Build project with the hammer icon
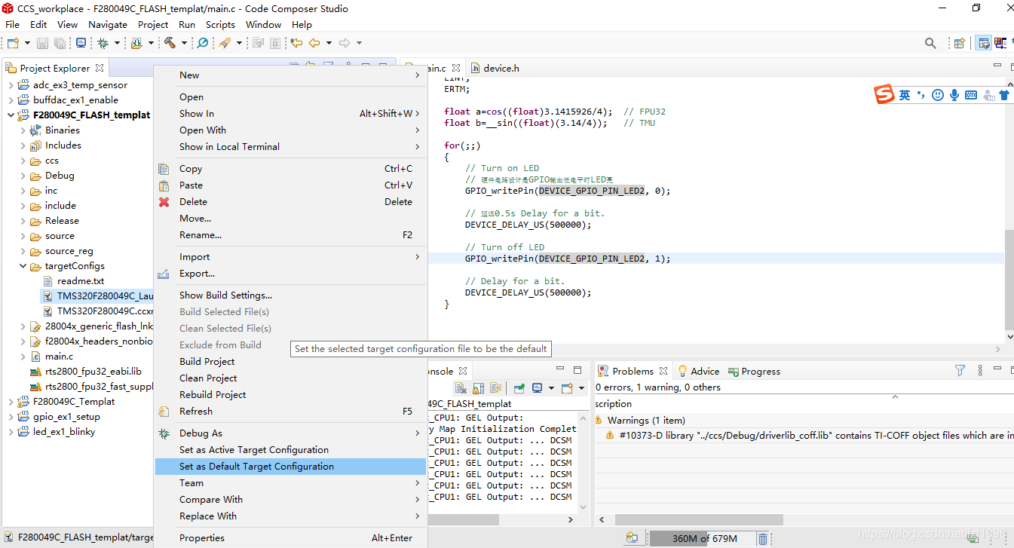Image resolution: width=1014 pixels, height=548 pixels. tap(170, 44)
